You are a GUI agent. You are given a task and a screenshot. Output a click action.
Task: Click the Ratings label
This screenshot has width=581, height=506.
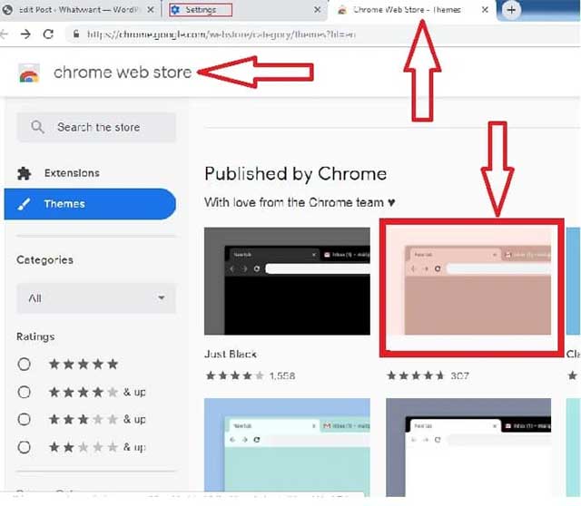[35, 336]
